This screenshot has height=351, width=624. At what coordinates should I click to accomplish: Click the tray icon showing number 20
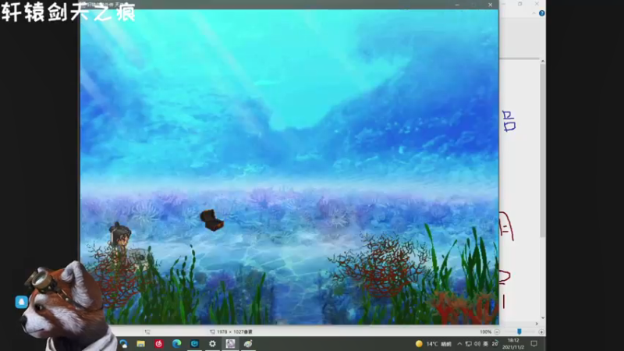(x=495, y=344)
